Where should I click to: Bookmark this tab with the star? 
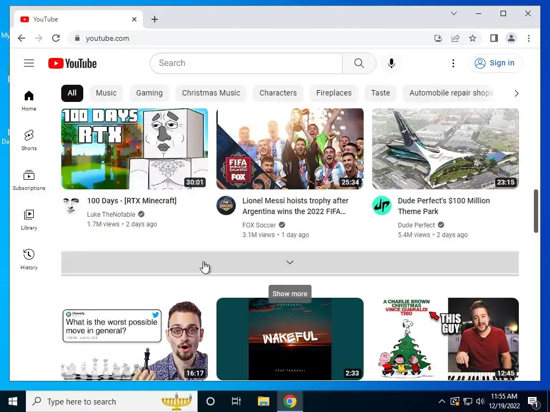click(473, 38)
